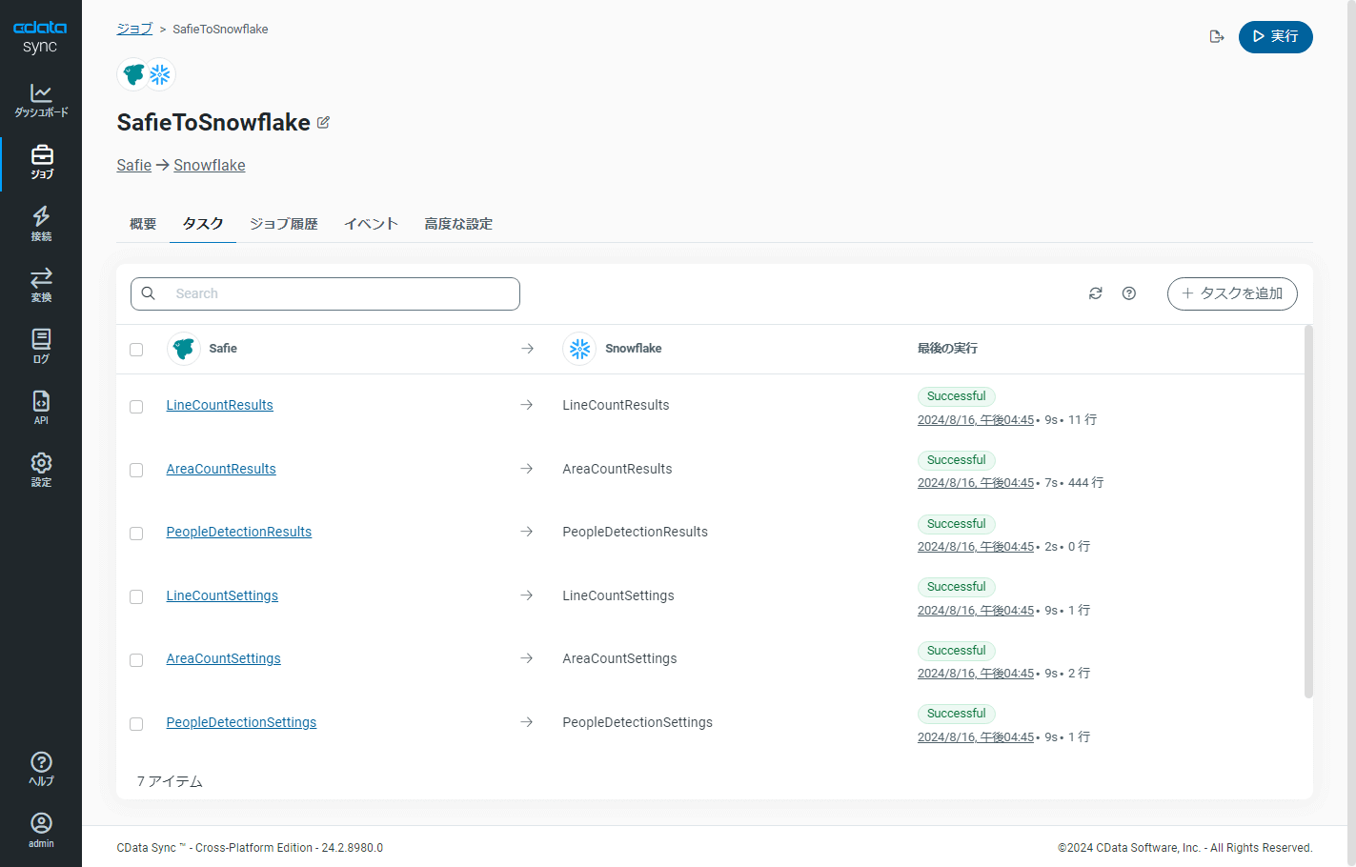The width and height of the screenshot is (1356, 867).
Task: Click the Snowflake logo under the breadcrumb
Action: (x=160, y=74)
